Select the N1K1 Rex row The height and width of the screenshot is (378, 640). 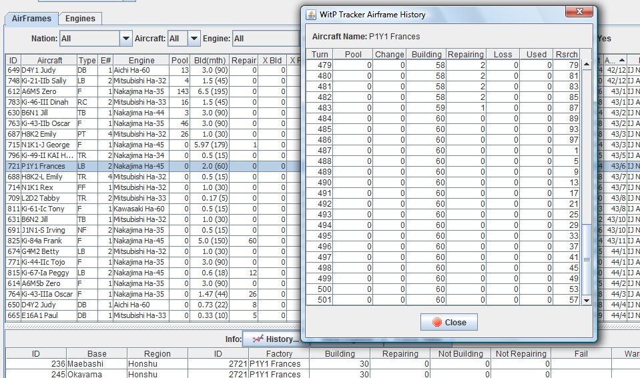(153, 187)
